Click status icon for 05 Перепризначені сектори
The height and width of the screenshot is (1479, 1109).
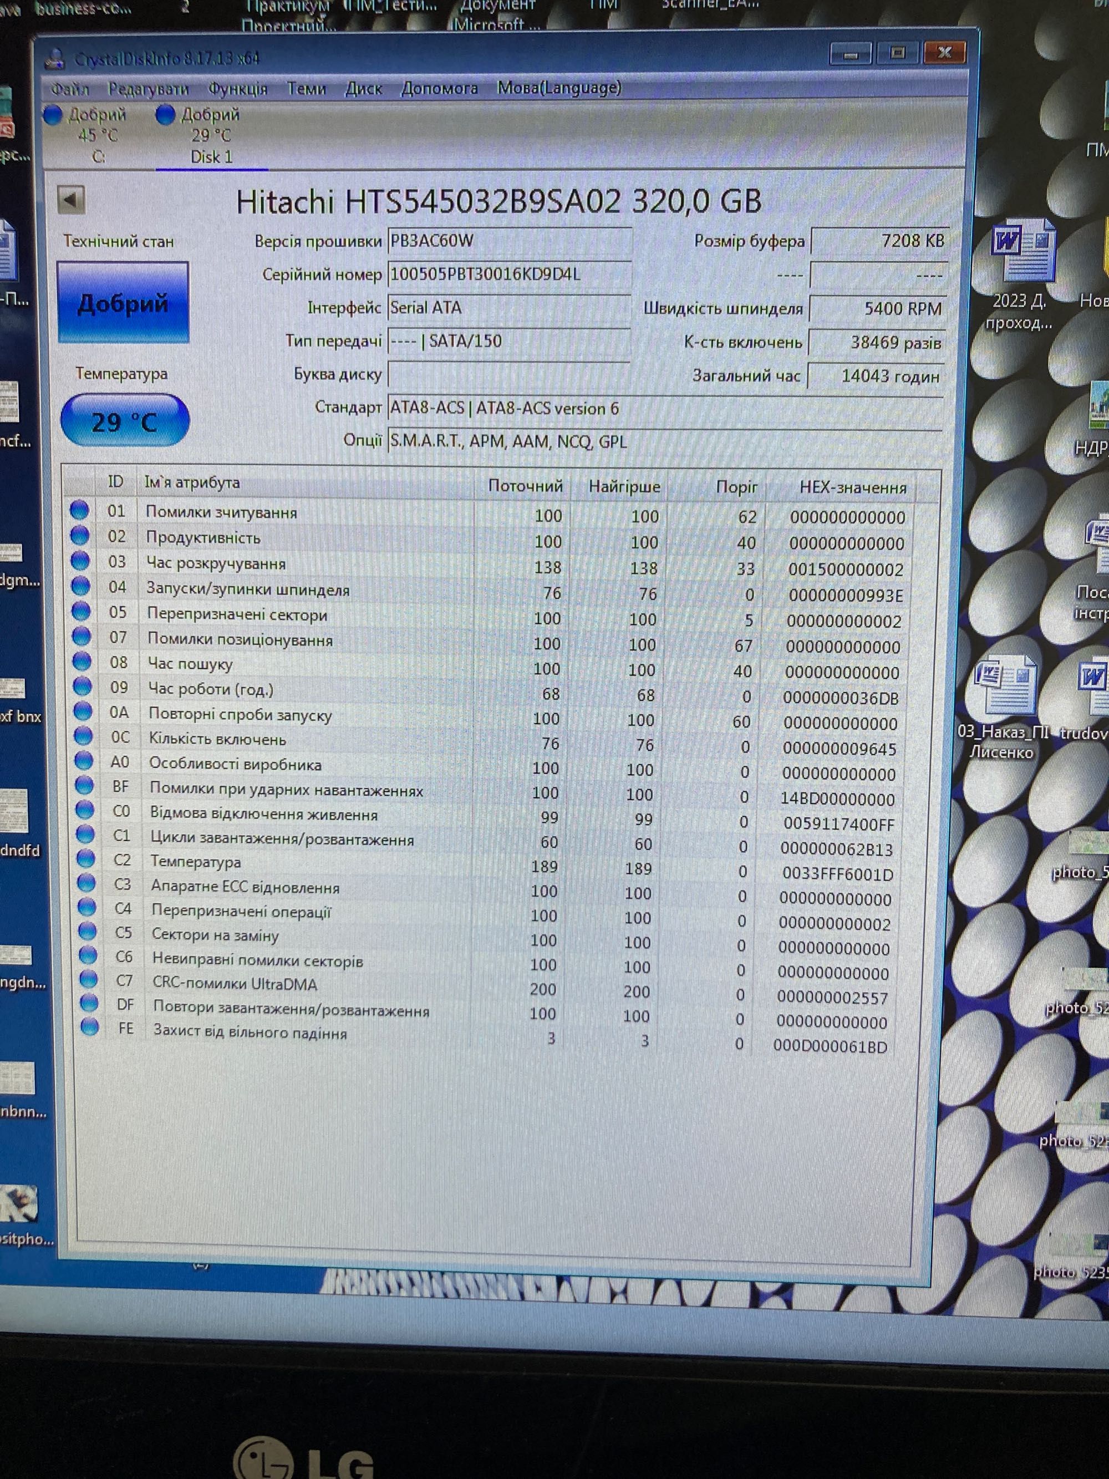(x=81, y=611)
